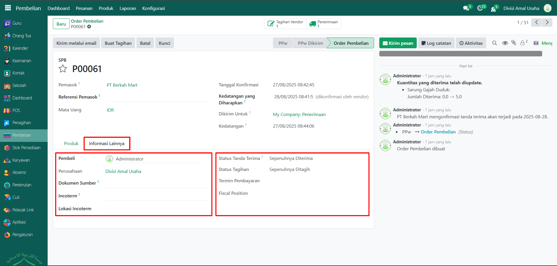Open the conversations chat bubble icon
The width and height of the screenshot is (557, 266).
[466, 8]
